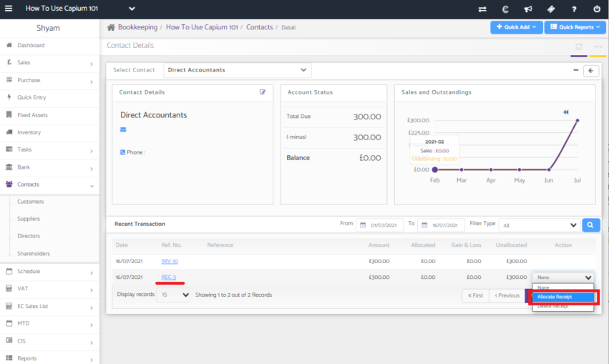Open Customers under Contacts
The image size is (609, 364).
pos(30,202)
